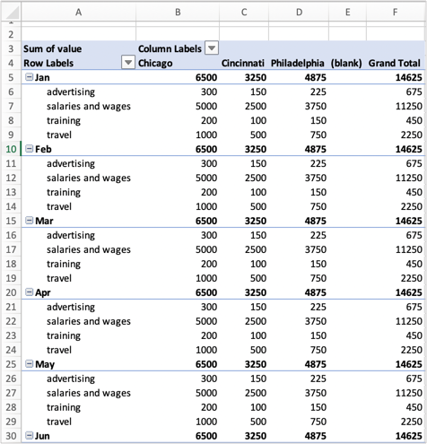Select training in row 18
427x444 pixels.
(x=64, y=264)
